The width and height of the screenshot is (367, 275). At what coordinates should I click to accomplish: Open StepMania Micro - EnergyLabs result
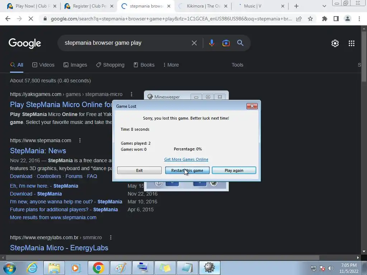(59, 248)
